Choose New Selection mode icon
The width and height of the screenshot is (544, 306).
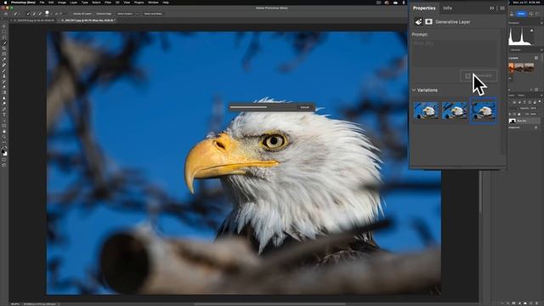point(28,14)
